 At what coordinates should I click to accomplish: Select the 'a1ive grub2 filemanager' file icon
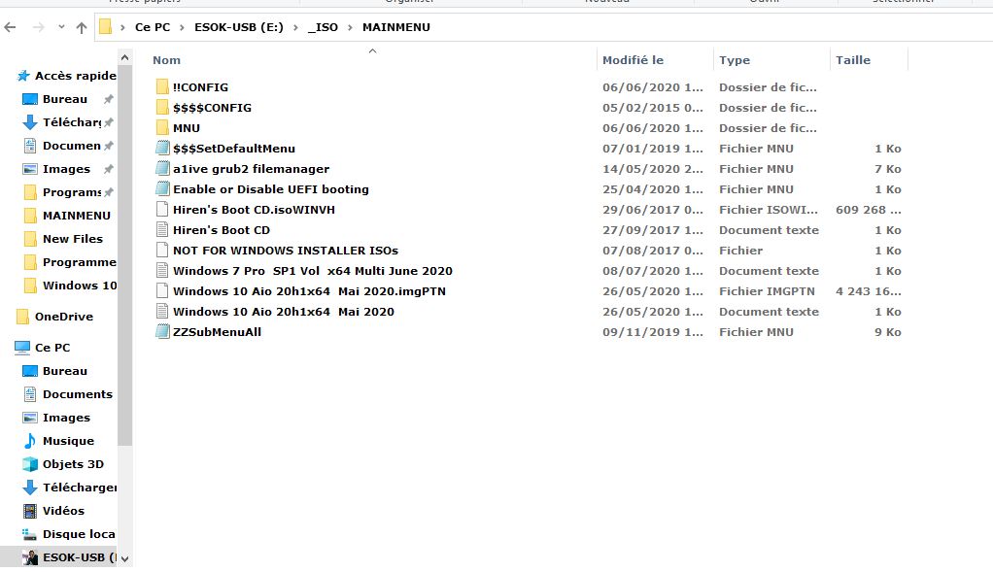pos(162,168)
